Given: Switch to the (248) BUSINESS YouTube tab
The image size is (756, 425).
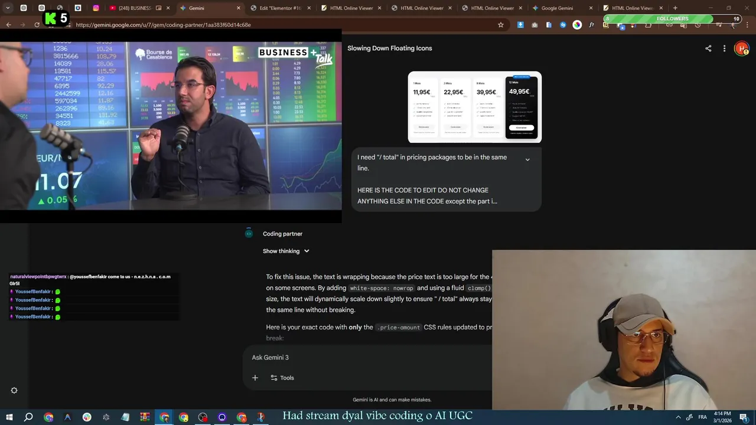Looking at the screenshot, I should click(139, 8).
